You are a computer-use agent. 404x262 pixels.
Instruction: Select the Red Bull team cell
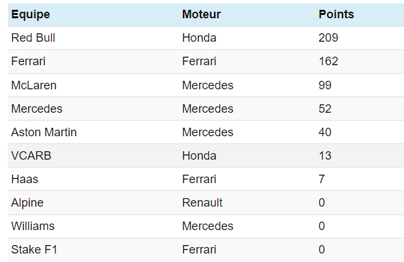33,38
